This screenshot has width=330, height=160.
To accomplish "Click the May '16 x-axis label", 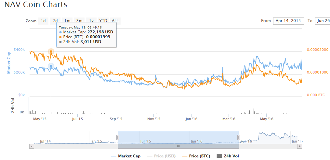I will [x=267, y=119].
